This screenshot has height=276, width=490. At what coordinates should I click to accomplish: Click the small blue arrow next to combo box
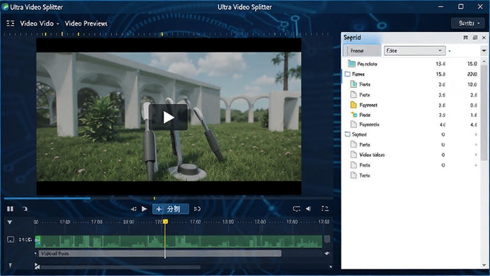coord(450,51)
